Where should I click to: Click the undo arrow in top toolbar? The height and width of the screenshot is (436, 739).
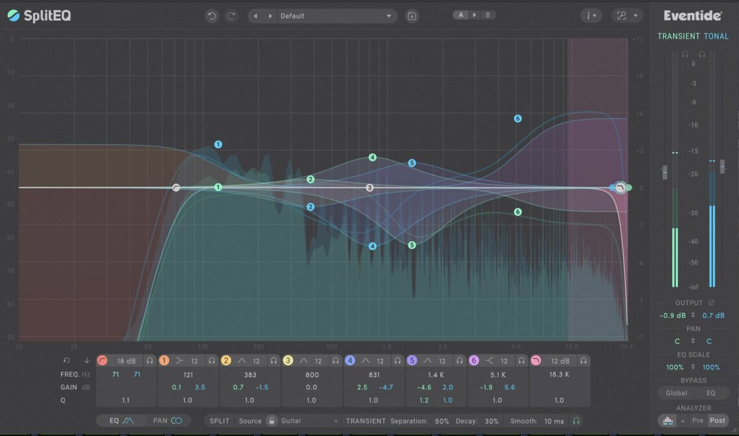tap(211, 16)
